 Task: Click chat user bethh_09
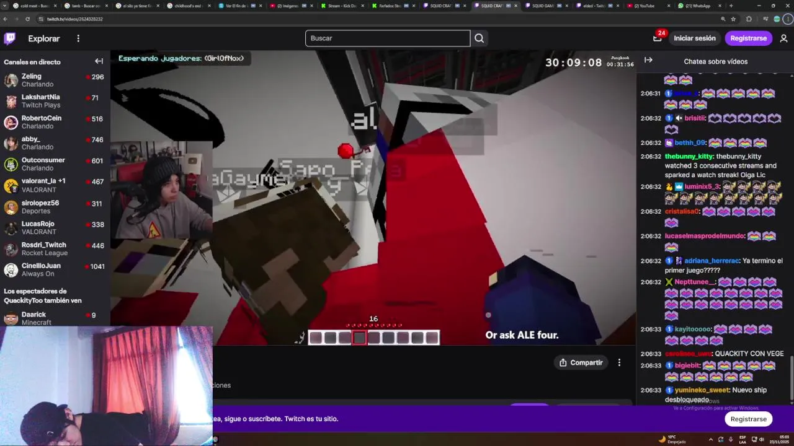pos(690,143)
